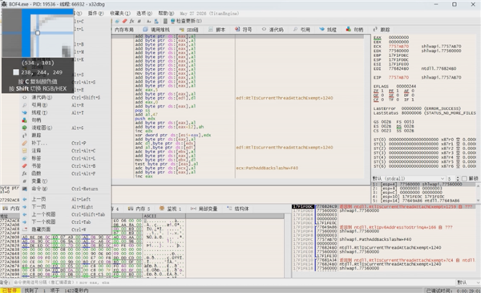Click the stack arguments list scrollbar down arrow

(479, 201)
